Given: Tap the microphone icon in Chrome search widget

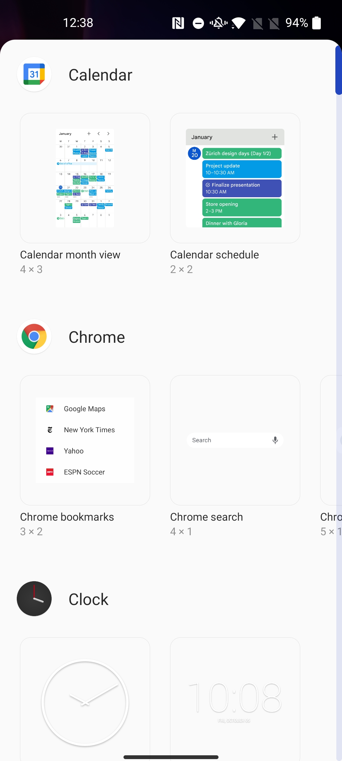Looking at the screenshot, I should coord(275,440).
